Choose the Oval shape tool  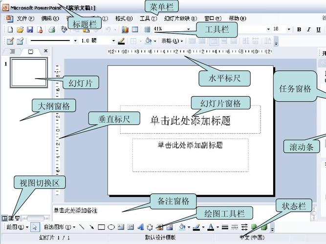click(111, 227)
